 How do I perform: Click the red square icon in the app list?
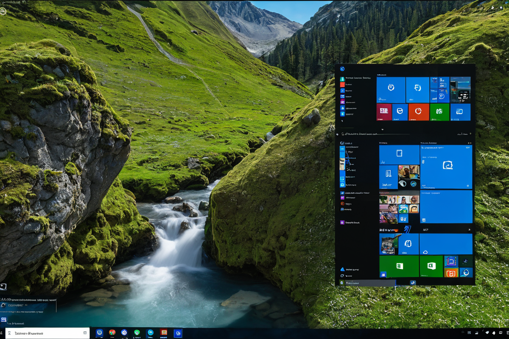point(342,84)
